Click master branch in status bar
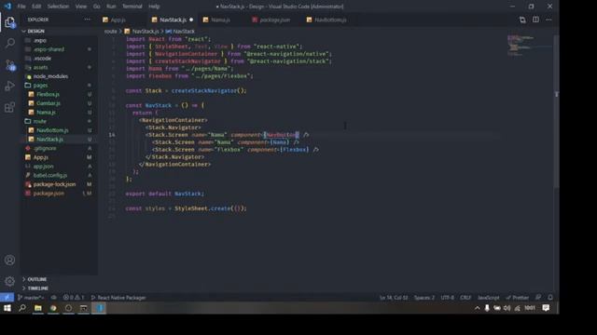The image size is (597, 335). 31,298
